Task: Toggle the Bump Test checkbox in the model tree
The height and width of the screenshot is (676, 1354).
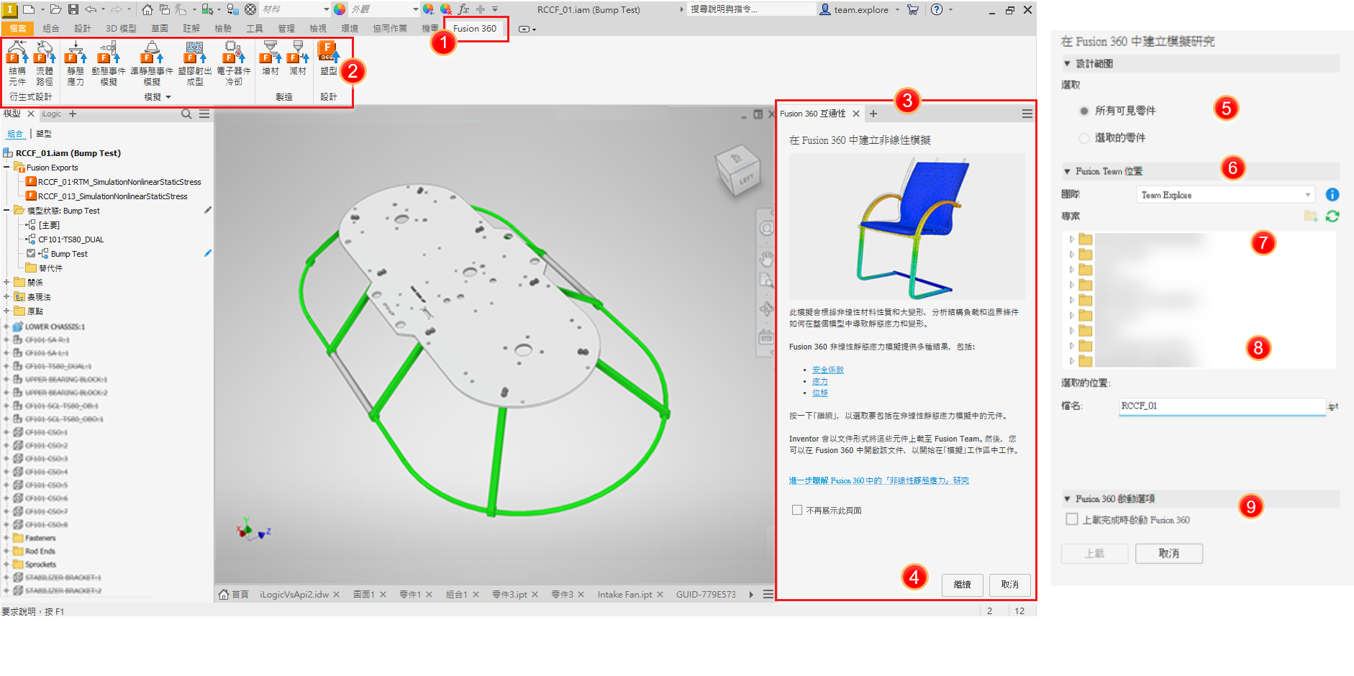Action: (31, 253)
